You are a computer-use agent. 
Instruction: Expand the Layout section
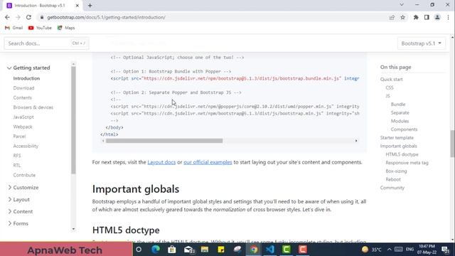coord(19,199)
